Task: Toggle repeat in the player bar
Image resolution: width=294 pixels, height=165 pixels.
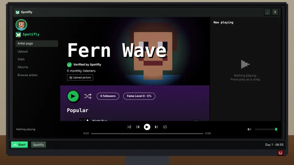Action: tap(165, 127)
